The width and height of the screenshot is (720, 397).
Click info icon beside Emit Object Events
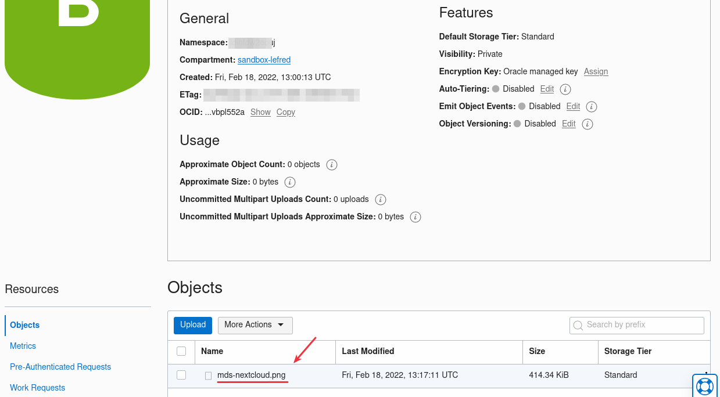click(x=592, y=107)
